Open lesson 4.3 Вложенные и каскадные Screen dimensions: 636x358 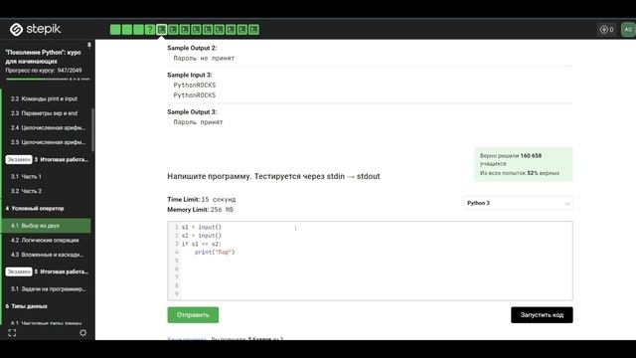(x=47, y=255)
